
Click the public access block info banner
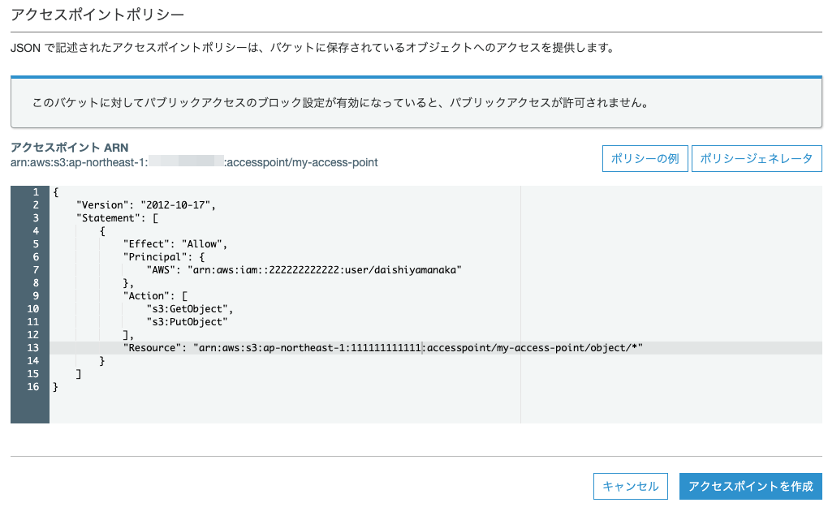(x=416, y=103)
